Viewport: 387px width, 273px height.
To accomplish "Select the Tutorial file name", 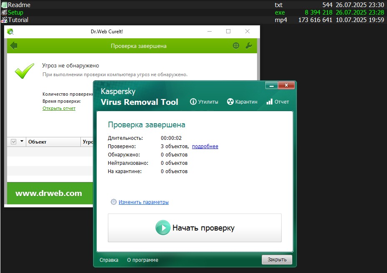I will pyautogui.click(x=18, y=20).
